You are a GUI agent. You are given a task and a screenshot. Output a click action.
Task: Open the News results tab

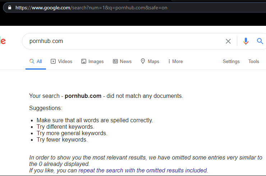(x=122, y=61)
